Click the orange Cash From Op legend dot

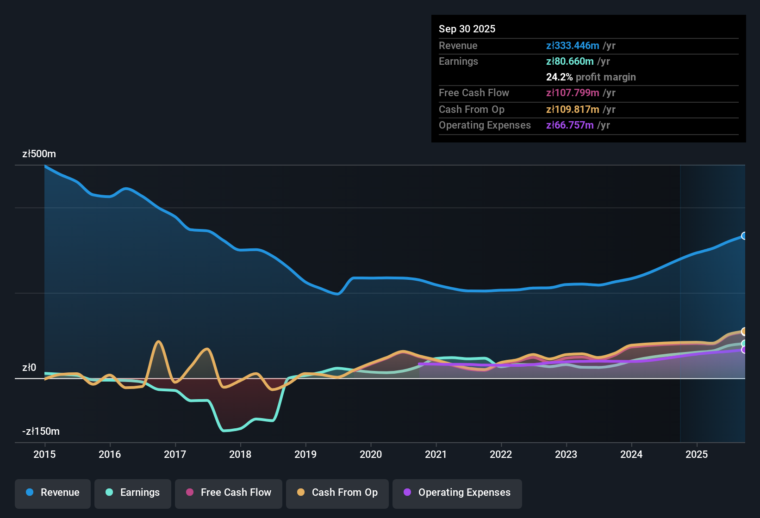pyautogui.click(x=301, y=493)
